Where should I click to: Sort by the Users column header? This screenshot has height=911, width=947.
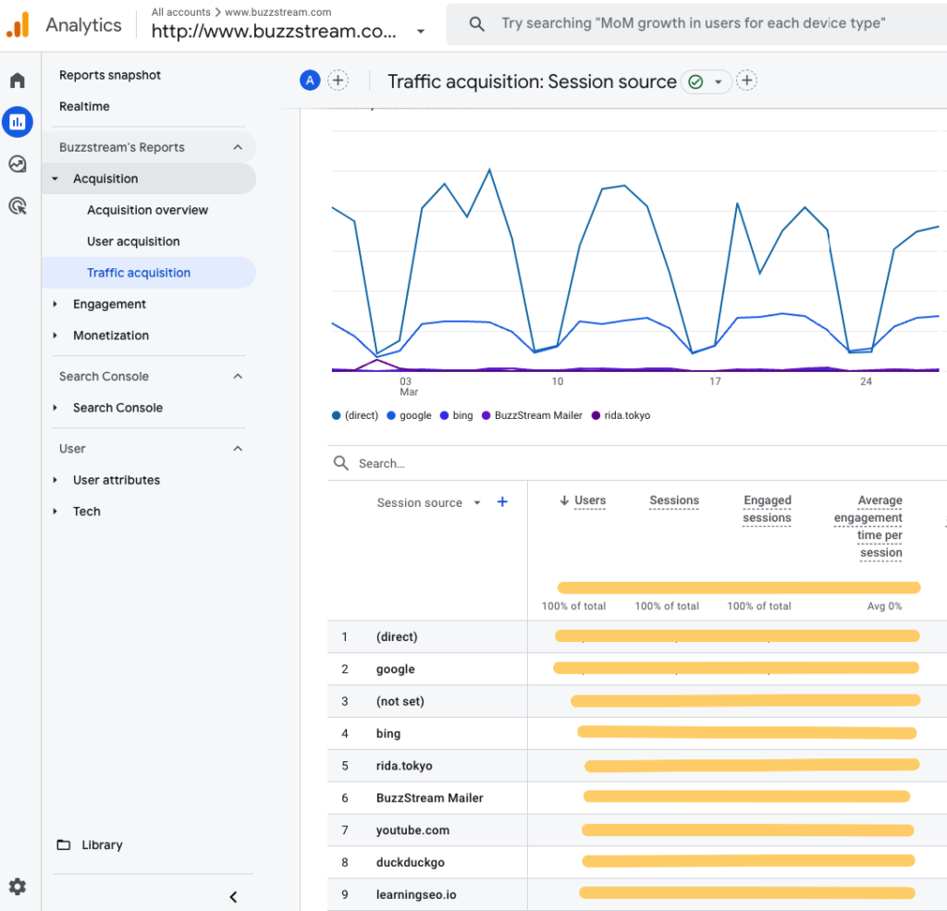coord(590,500)
